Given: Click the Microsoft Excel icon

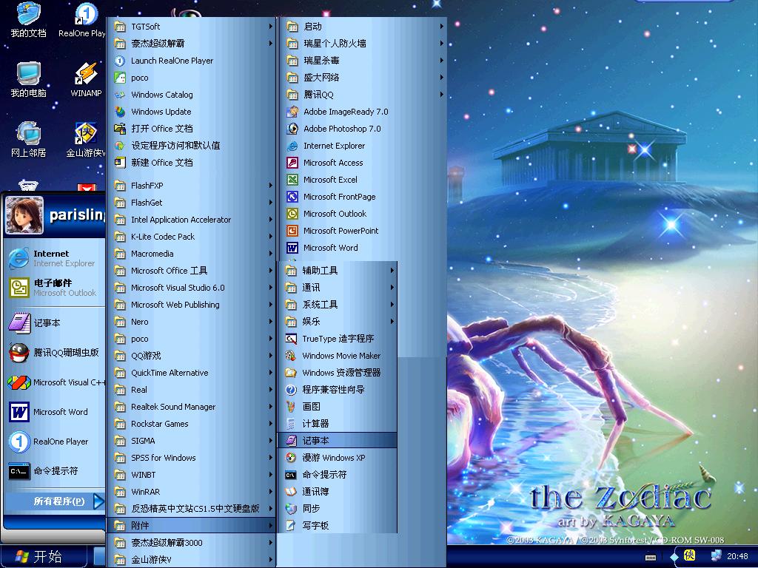Looking at the screenshot, I should tap(292, 180).
